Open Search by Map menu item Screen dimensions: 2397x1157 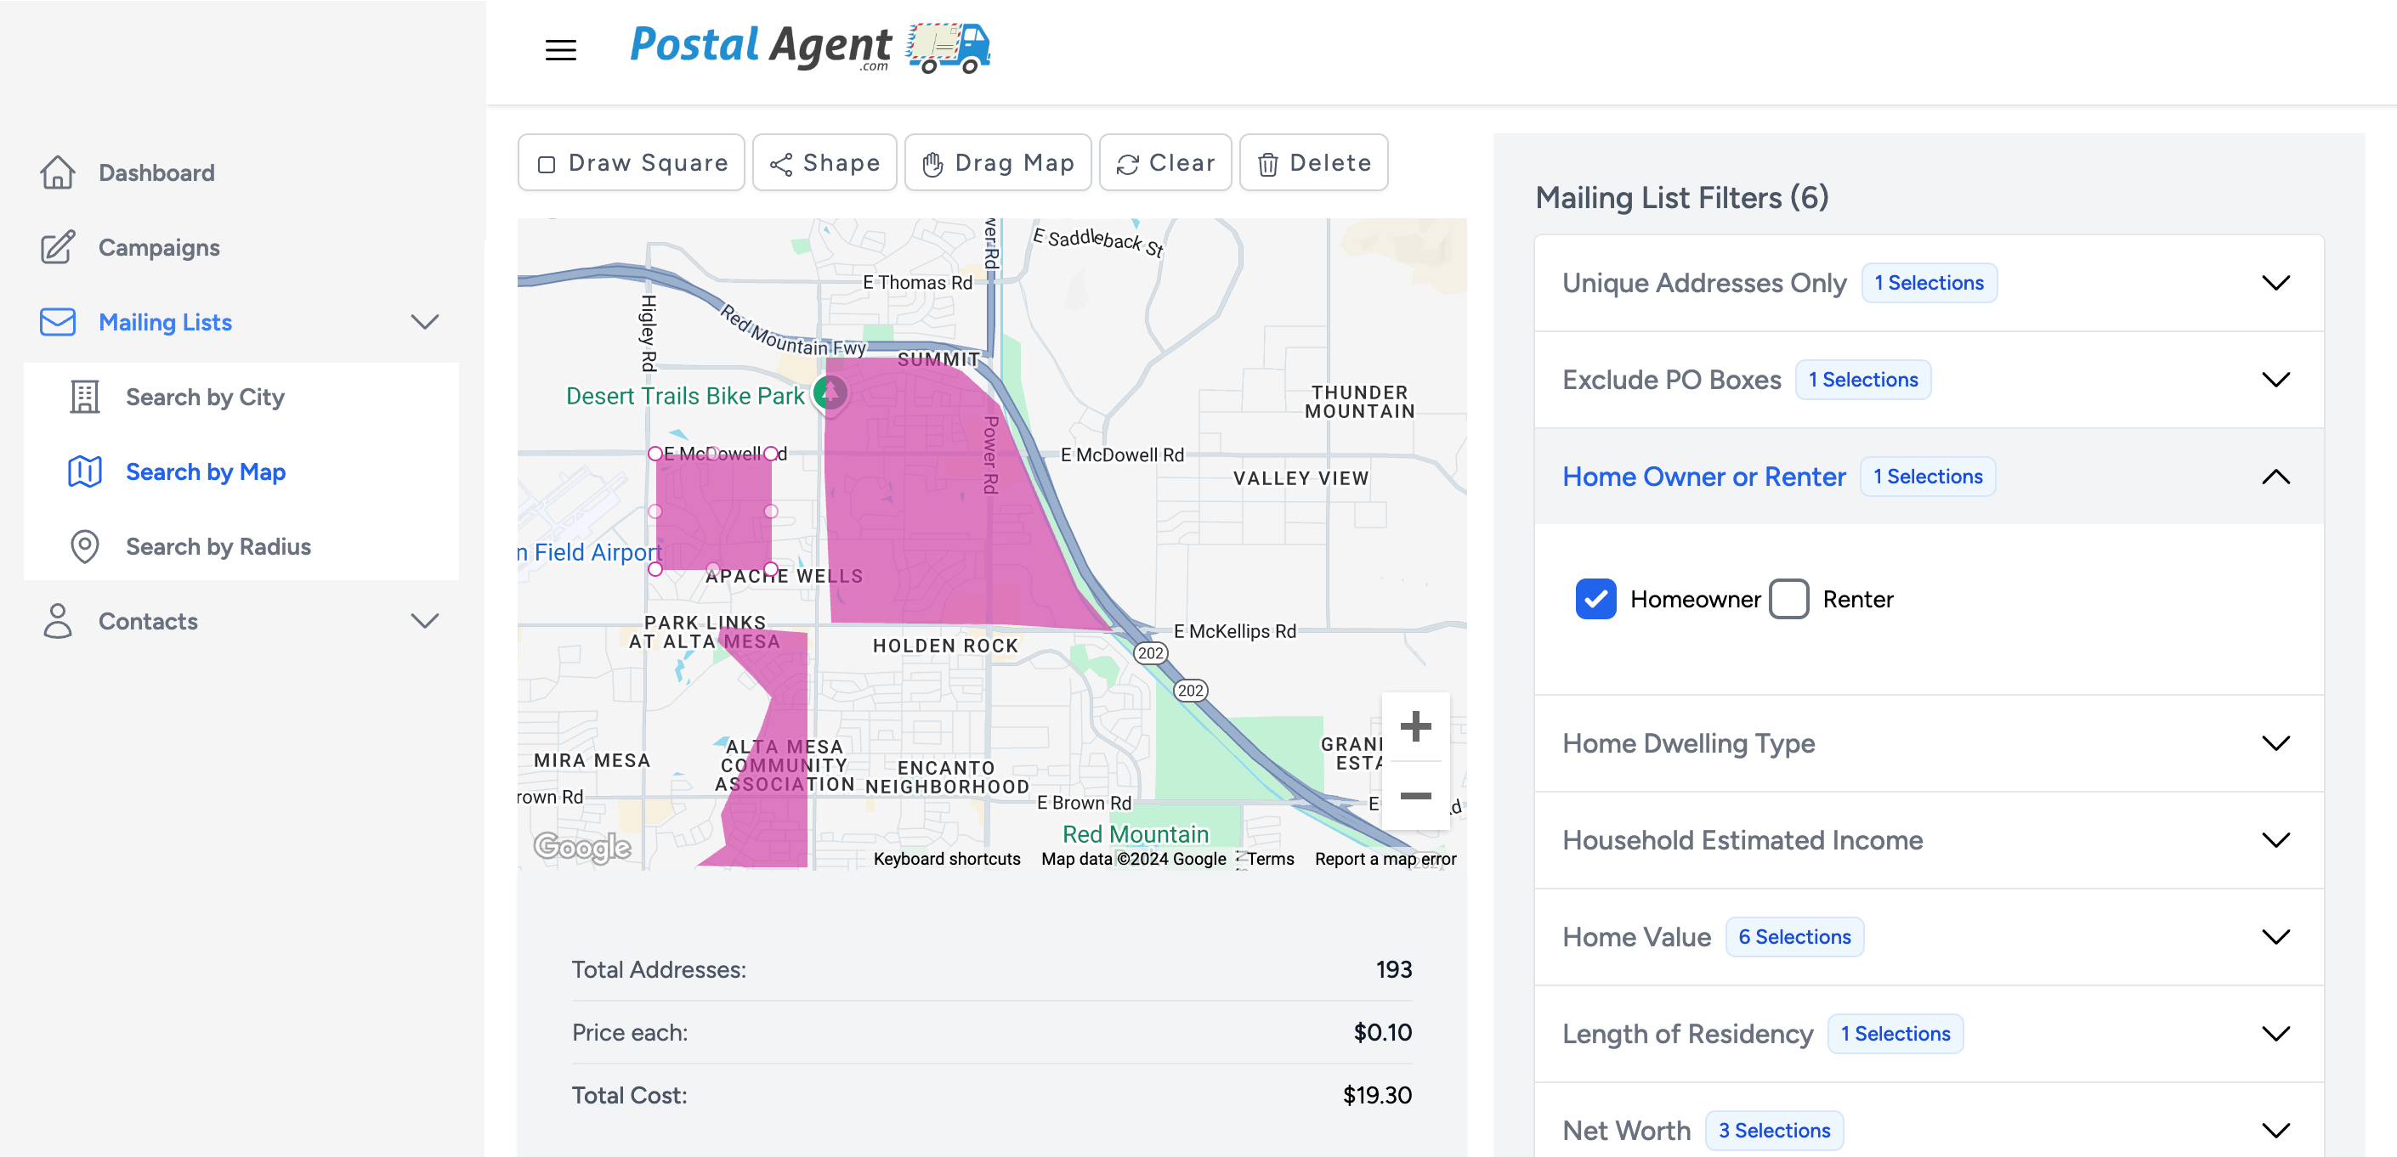(x=206, y=471)
